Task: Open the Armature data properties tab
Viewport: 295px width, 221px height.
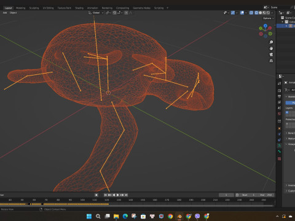Action: coord(279,145)
